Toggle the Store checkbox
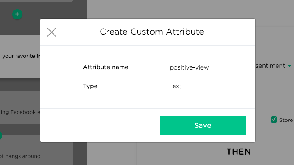The image size is (294, 165). click(274, 120)
